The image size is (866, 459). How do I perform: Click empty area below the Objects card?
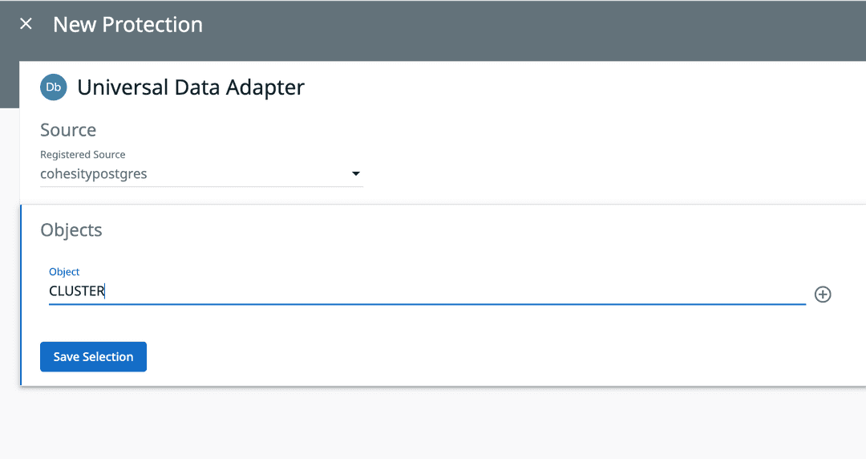click(433, 424)
